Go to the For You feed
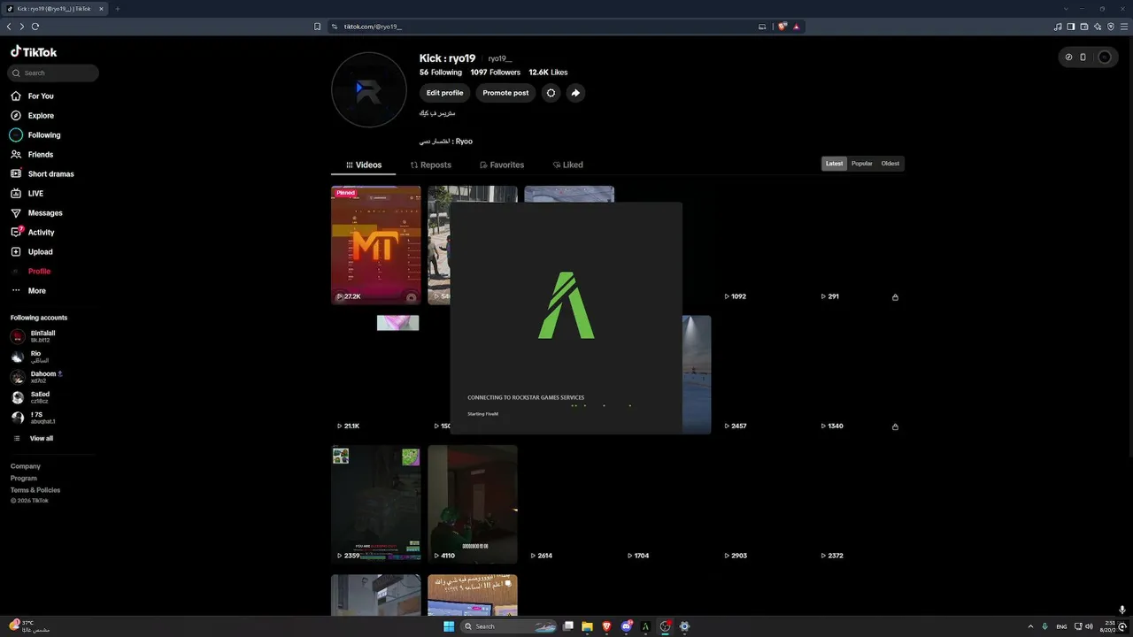 32,96
